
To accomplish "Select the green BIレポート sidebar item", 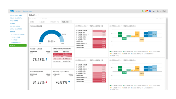I will (x=18, y=45).
